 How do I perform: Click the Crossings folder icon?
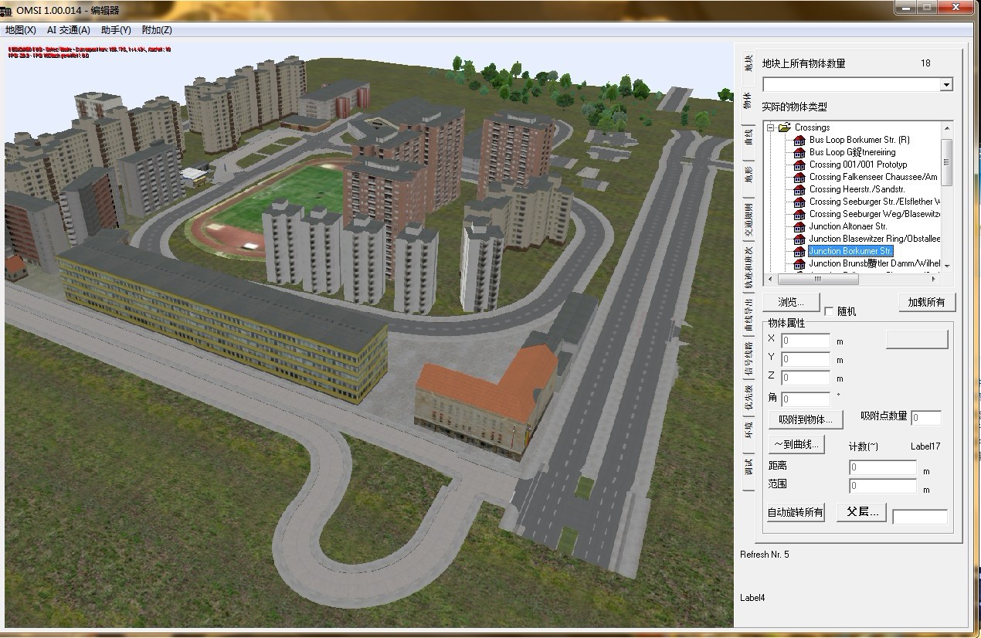785,127
